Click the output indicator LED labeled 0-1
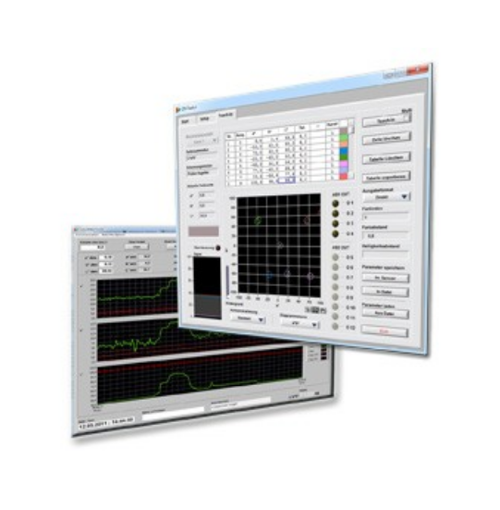 [335, 204]
